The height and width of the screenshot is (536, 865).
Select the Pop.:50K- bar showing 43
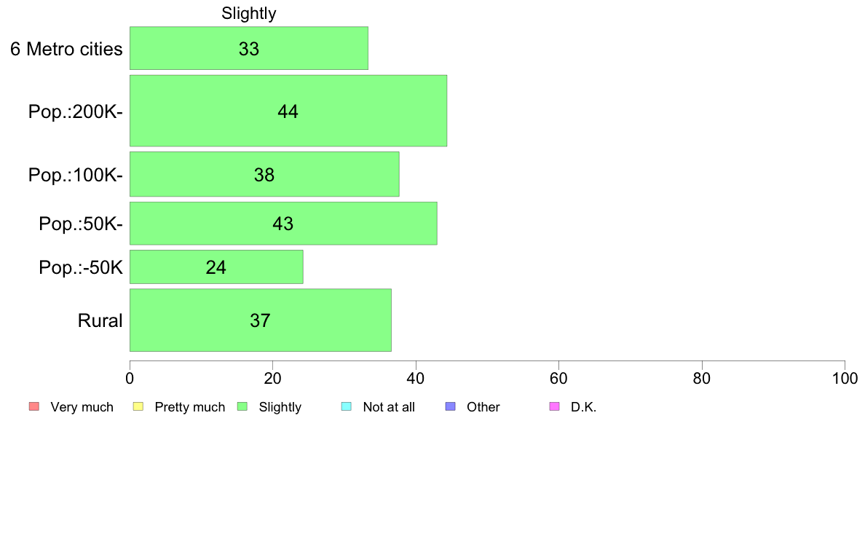[283, 223]
